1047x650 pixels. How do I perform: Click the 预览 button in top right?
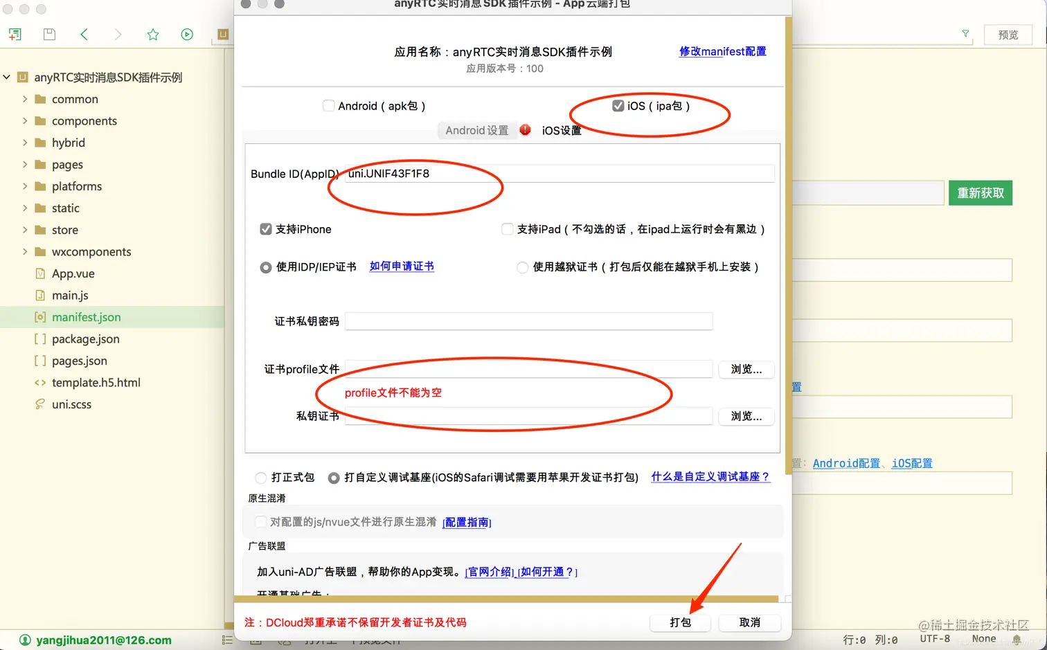(1008, 35)
